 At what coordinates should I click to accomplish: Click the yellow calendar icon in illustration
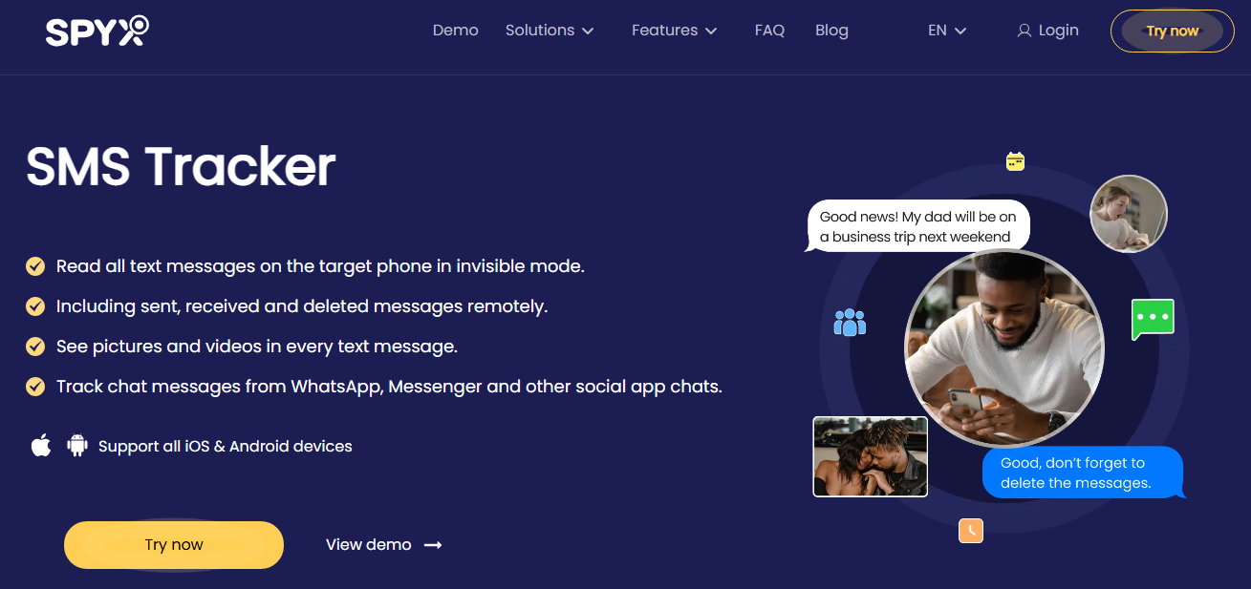pos(1015,161)
